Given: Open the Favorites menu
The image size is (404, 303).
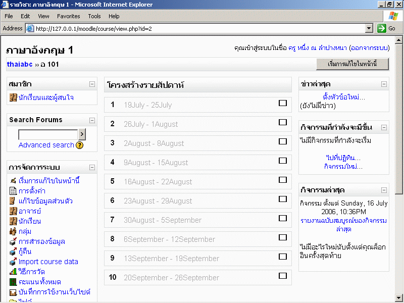Looking at the screenshot, I should [68, 16].
